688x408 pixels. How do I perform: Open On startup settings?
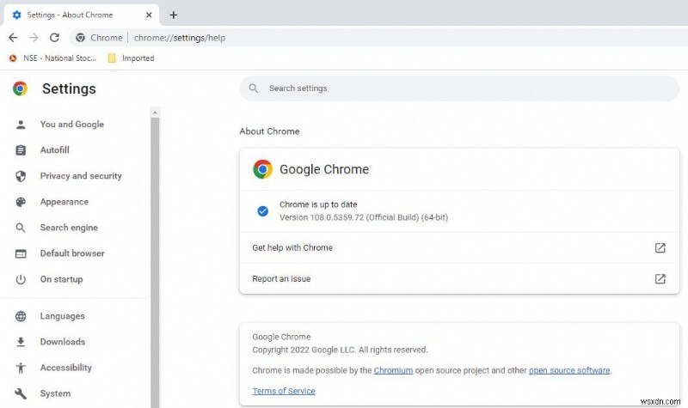coord(61,279)
